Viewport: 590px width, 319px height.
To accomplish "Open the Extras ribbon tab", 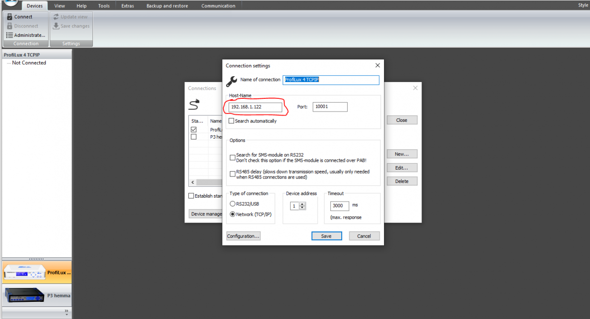I will pyautogui.click(x=127, y=6).
